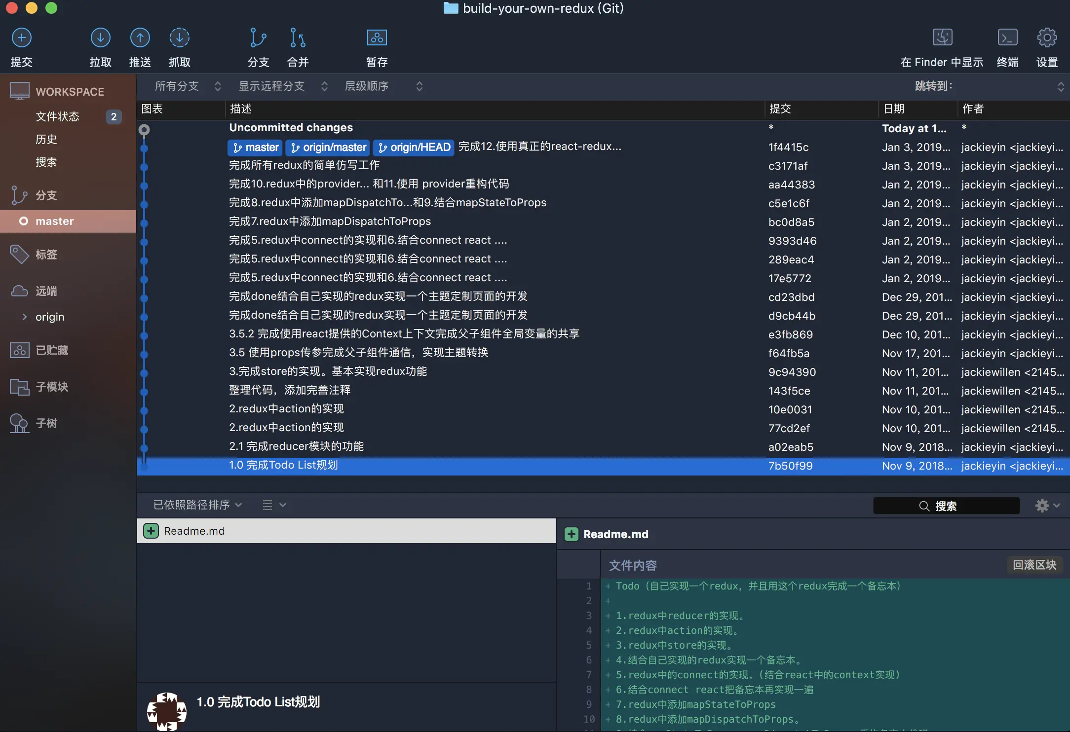1070x732 pixels.
Task: Select 文件状态 in the workspace sidebar
Action: pos(57,116)
